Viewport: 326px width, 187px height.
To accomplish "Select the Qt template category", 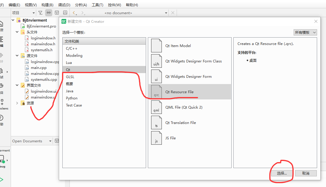I will pyautogui.click(x=104, y=70).
